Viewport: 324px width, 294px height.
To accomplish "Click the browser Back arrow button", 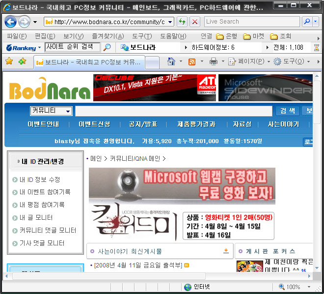I will [x=10, y=22].
